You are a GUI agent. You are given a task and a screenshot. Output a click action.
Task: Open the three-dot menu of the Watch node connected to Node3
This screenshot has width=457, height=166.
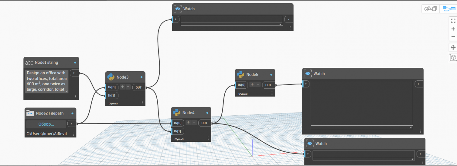[290, 28]
